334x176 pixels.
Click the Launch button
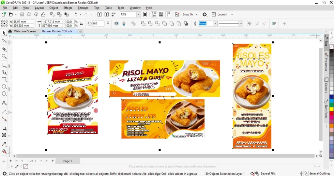coord(220,14)
